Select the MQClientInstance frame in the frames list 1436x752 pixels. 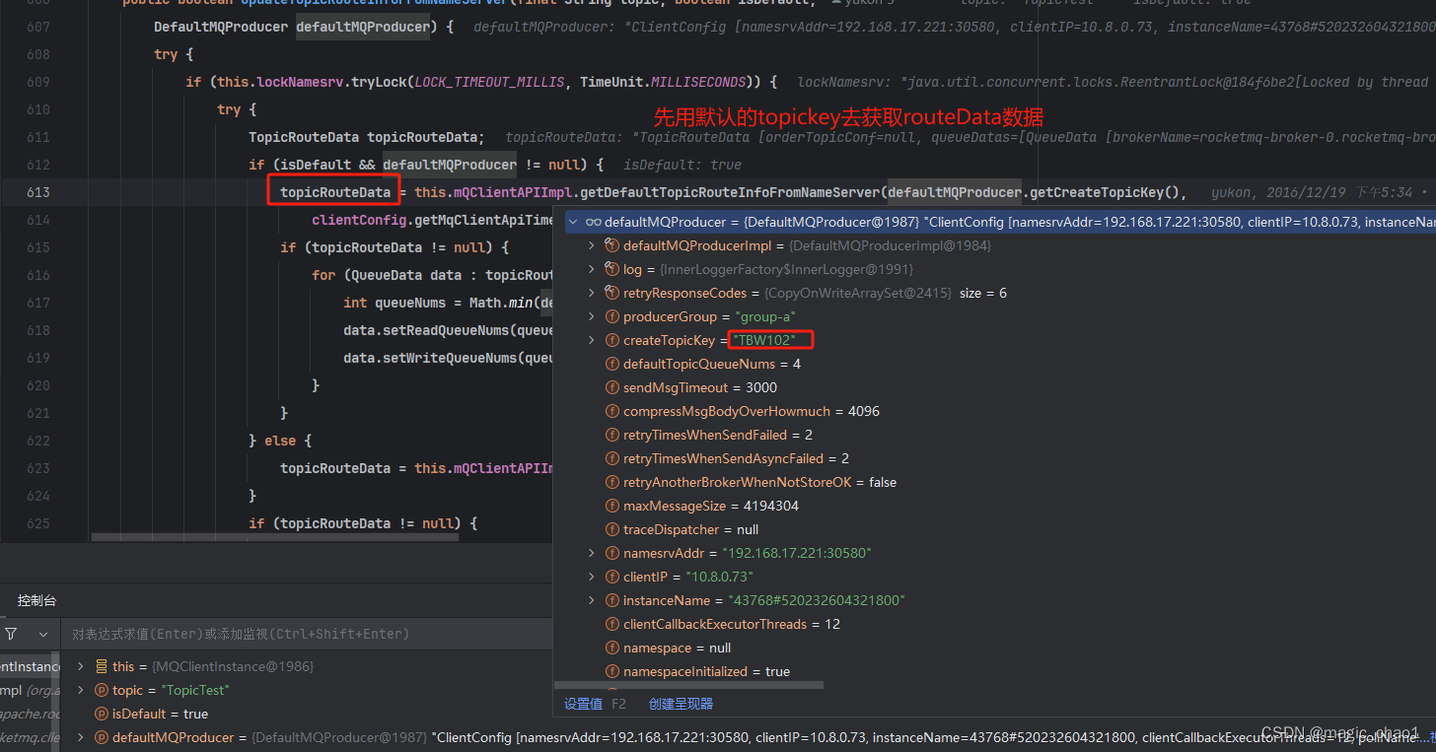[31, 666]
